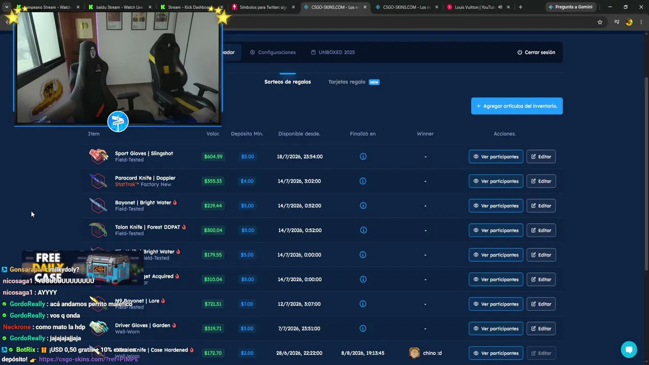This screenshot has height=365, width=649.
Task: Open the csgo-skins.com ref link in chat
Action: coord(89,359)
